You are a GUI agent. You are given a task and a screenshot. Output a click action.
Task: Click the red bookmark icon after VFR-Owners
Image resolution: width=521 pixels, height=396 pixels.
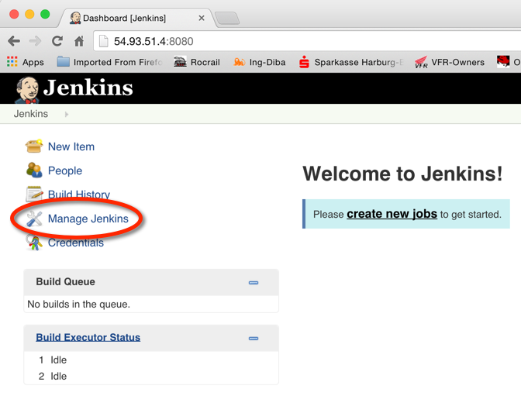click(x=503, y=61)
